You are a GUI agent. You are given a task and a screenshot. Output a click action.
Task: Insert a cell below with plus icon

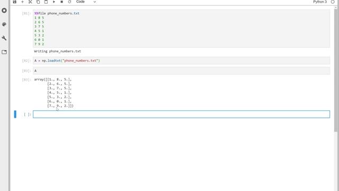point(22,2)
